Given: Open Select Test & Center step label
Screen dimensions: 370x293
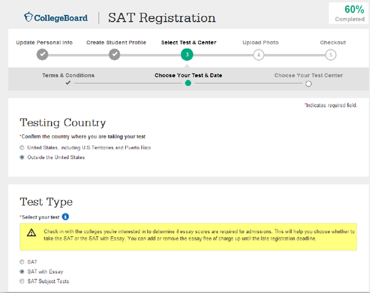Looking at the screenshot, I should 189,43.
